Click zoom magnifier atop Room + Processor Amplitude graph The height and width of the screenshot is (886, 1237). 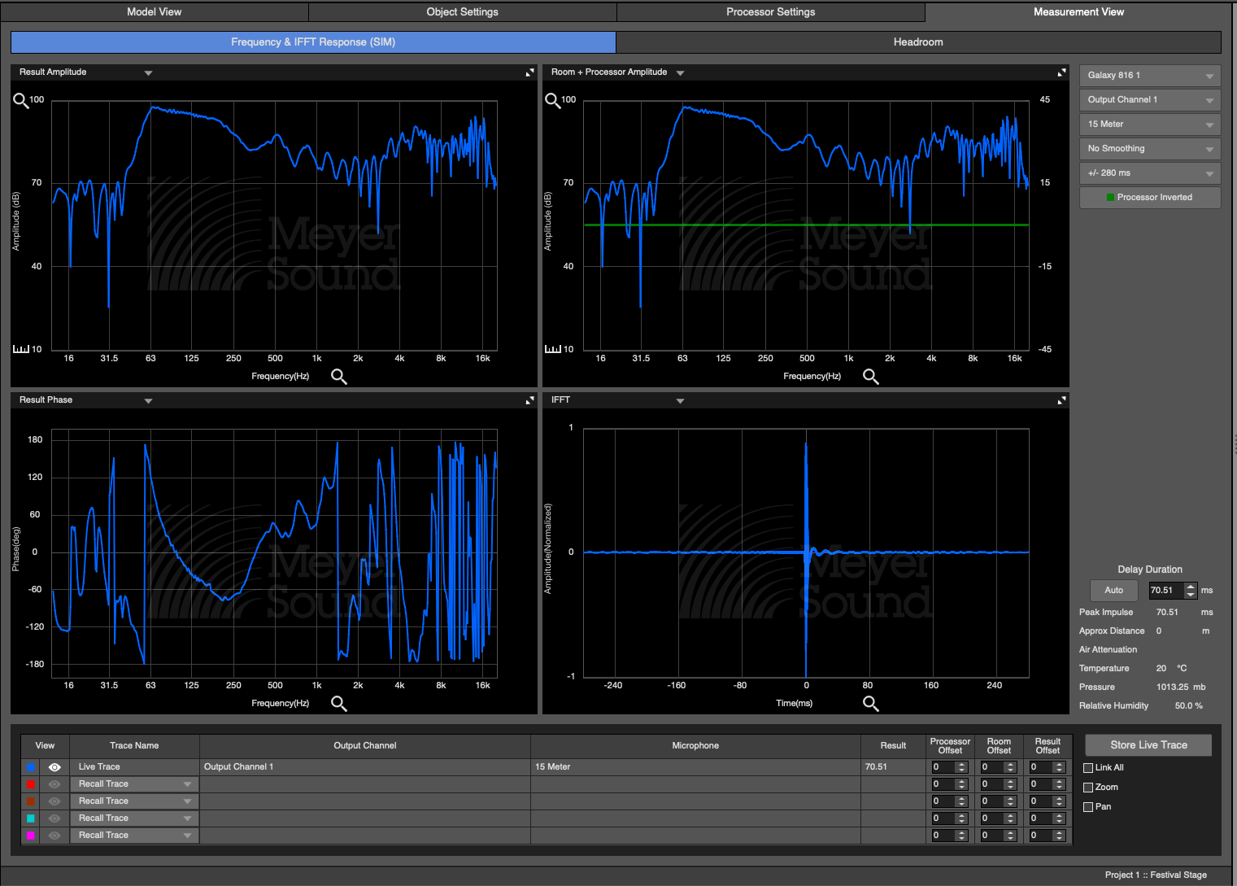click(552, 101)
